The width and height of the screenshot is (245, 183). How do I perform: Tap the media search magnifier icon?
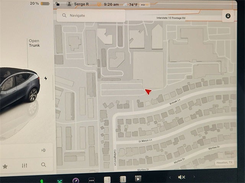[44, 165]
